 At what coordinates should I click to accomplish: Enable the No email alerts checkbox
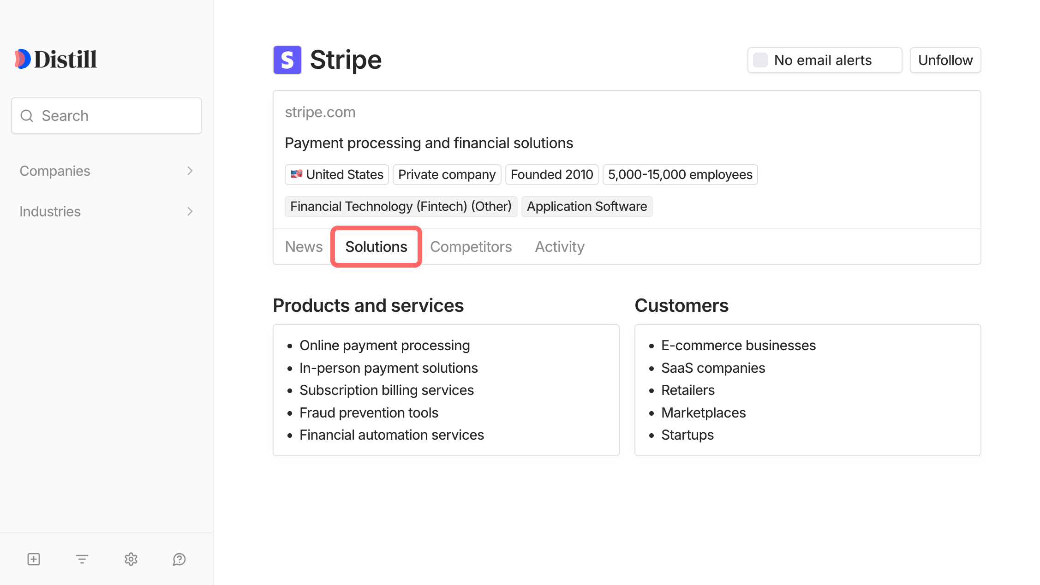click(760, 60)
